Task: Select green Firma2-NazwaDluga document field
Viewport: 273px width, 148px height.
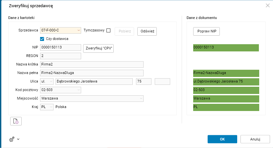Action: pyautogui.click(x=226, y=73)
